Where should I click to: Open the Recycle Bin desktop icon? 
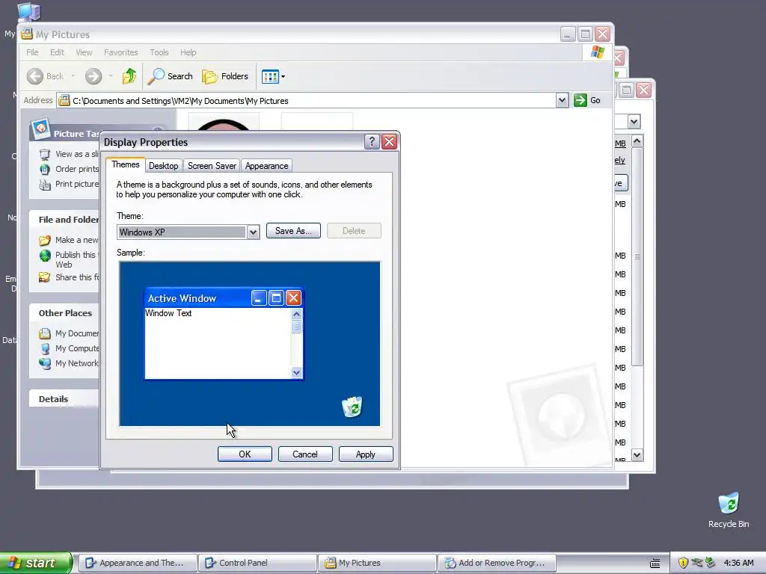pyautogui.click(x=729, y=510)
